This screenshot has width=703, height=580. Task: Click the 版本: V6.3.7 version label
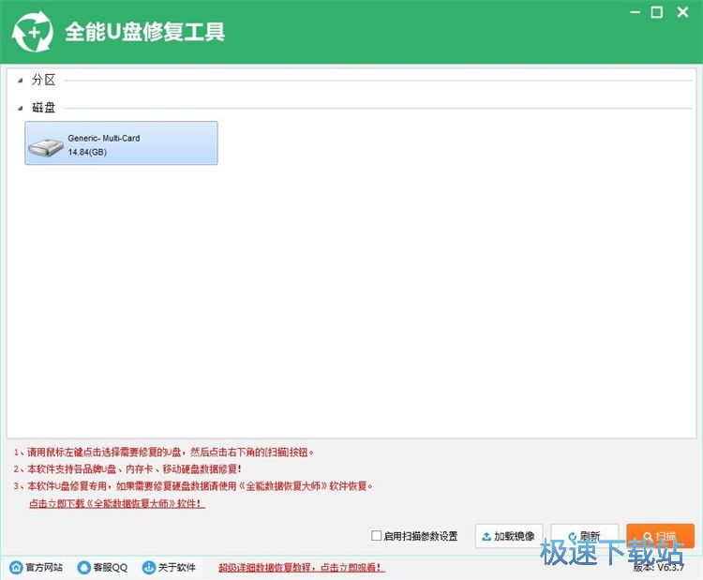coord(659,568)
